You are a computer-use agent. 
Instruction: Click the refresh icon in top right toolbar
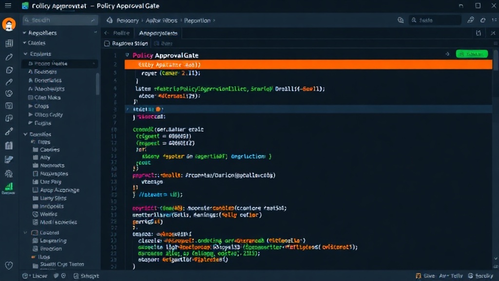click(483, 20)
